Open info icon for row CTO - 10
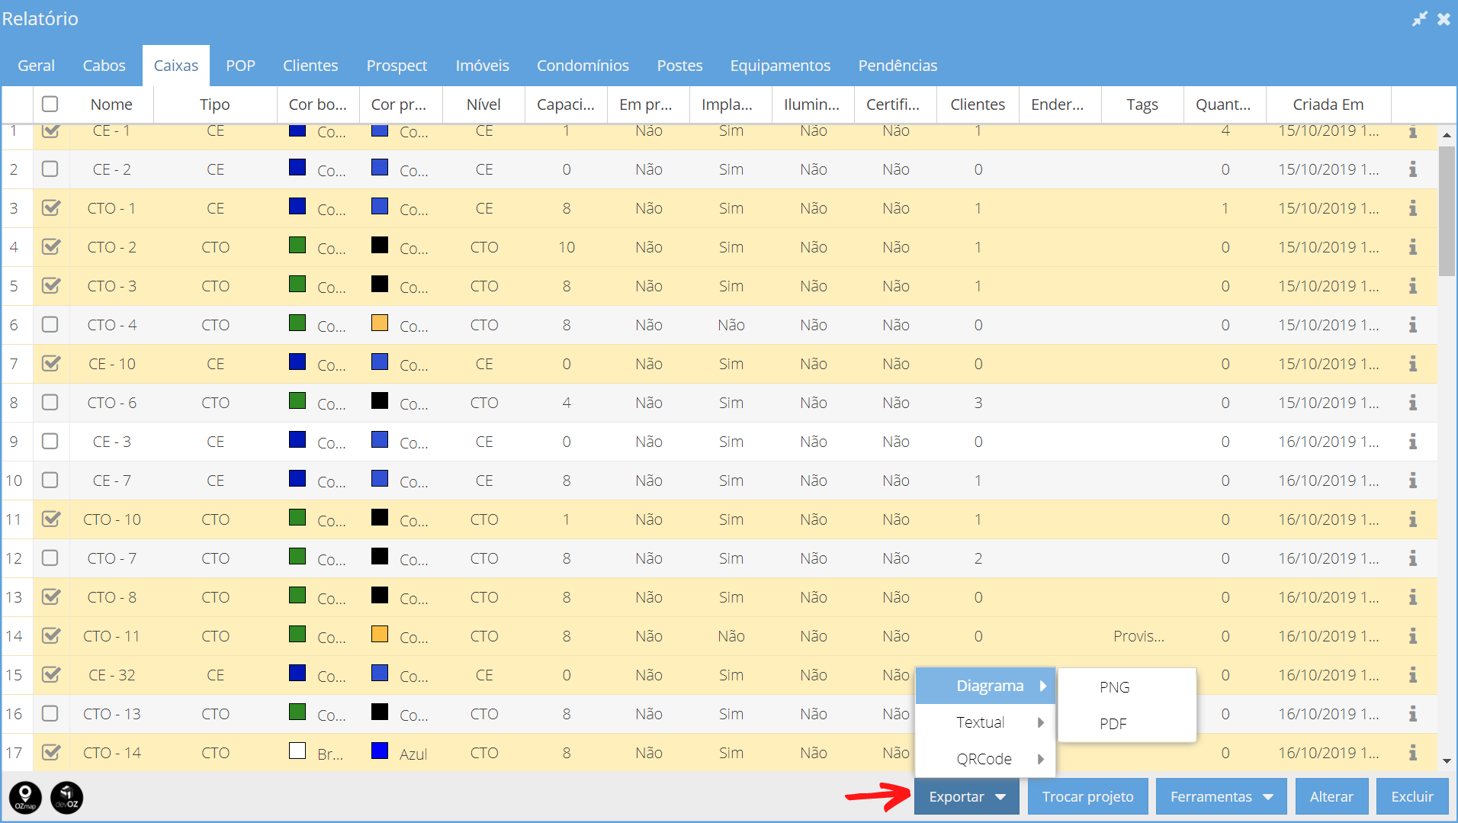The image size is (1458, 823). [x=1413, y=519]
